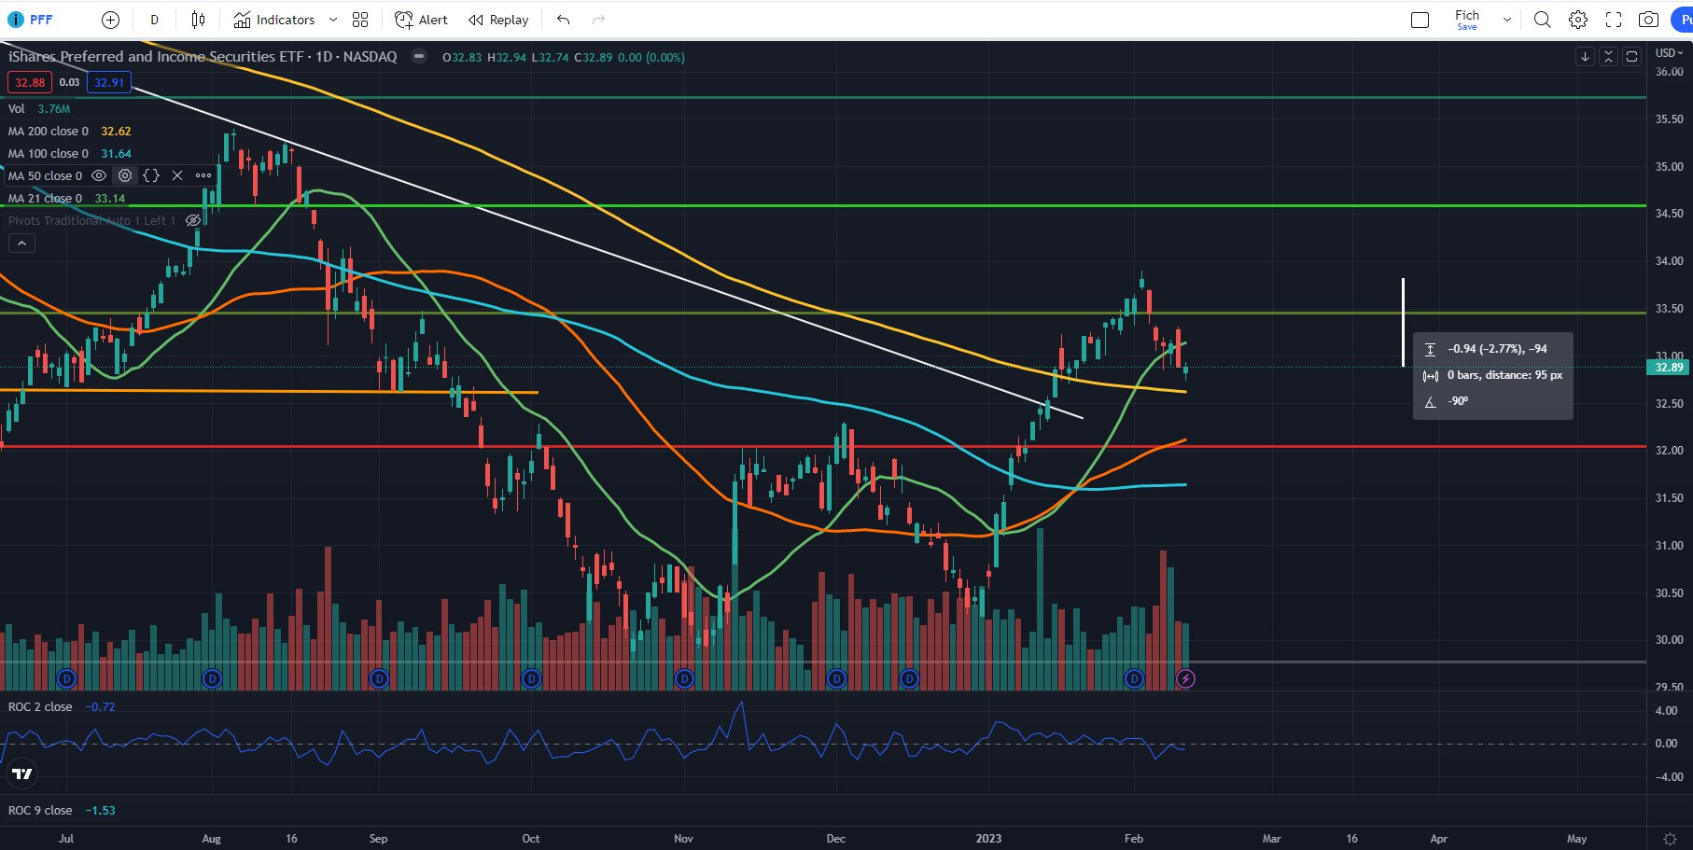Screen dimensions: 1693x850
Task: Open MA 50 source code braces icon
Action: [x=151, y=175]
